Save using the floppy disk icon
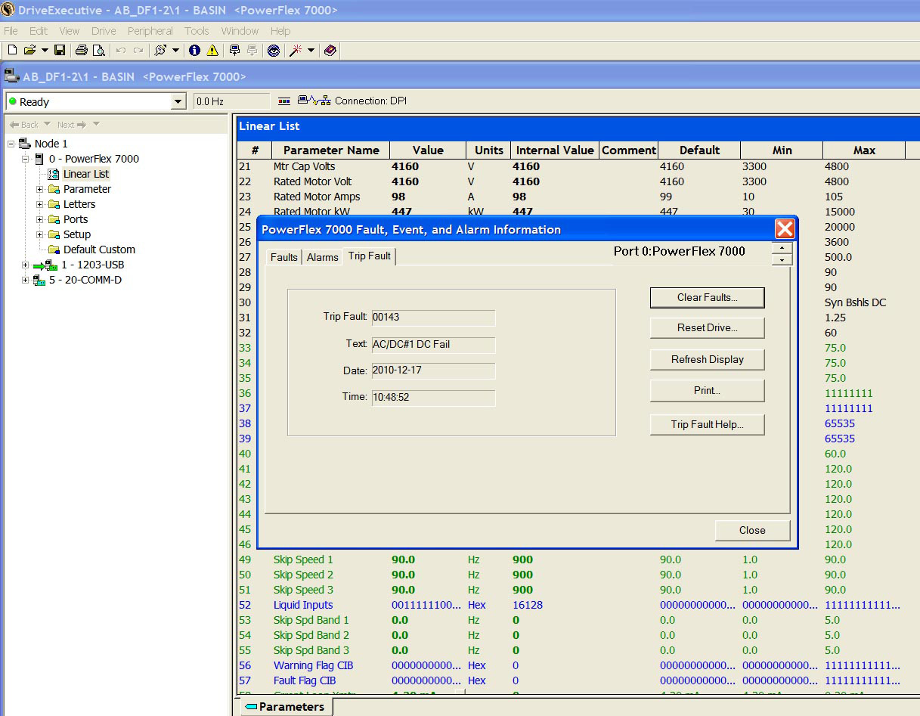The height and width of the screenshot is (716, 920). [x=59, y=51]
